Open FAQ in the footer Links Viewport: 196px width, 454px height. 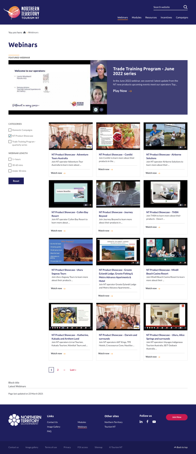(x=49, y=431)
